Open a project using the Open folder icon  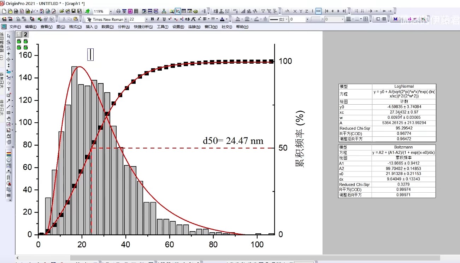tap(62, 11)
